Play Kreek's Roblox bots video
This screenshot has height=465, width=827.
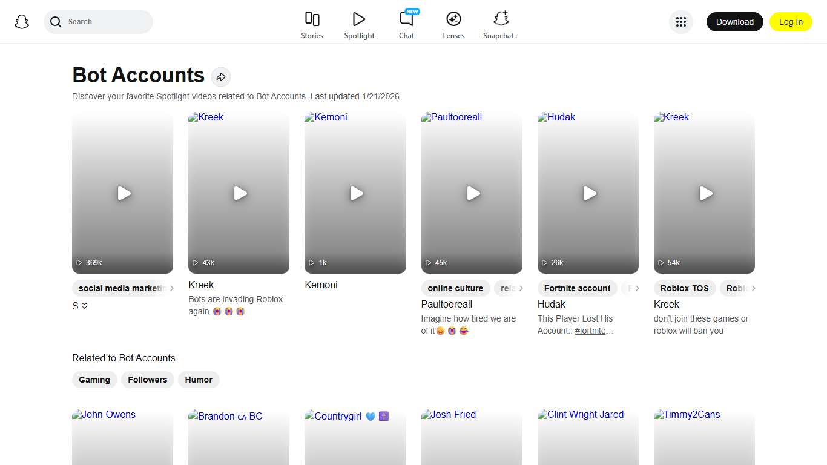240,194
